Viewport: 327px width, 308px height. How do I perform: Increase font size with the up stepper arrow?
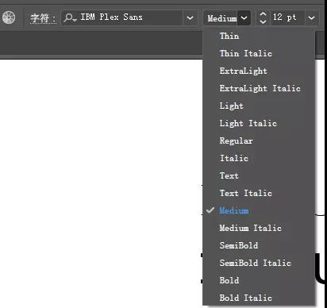tap(263, 14)
